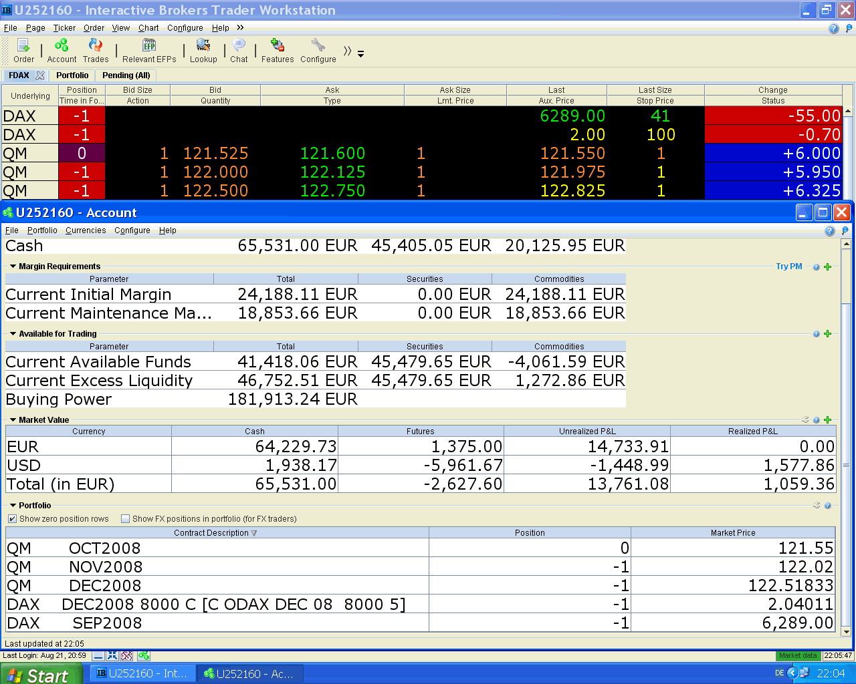Open the Order menu in Trader Workstation
856x684 pixels.
pos(94,28)
